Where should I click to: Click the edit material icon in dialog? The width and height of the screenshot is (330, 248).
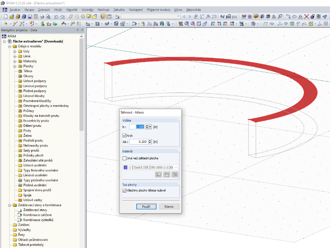[x=175, y=175]
